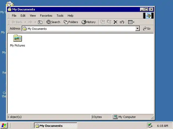Open the Forward history dropdown arrow
The image size is (173, 129).
35,22
